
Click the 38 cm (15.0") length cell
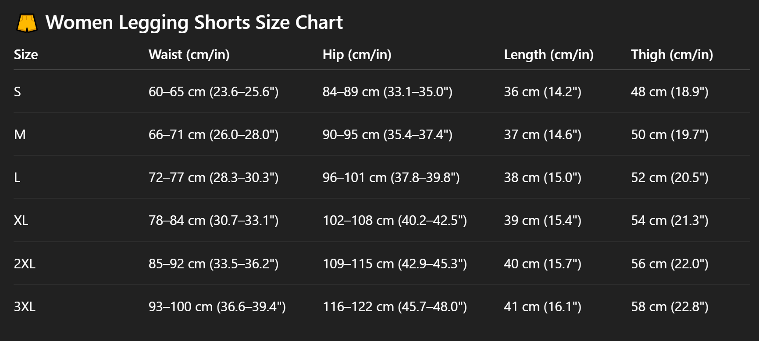(x=542, y=177)
